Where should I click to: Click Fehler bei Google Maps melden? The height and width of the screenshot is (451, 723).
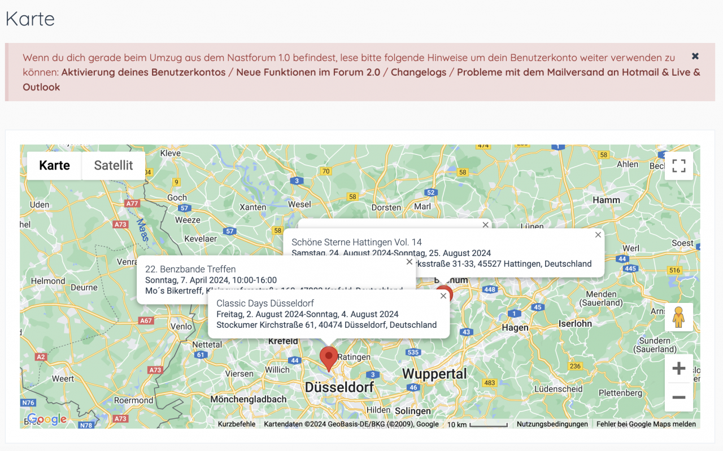[646, 424]
